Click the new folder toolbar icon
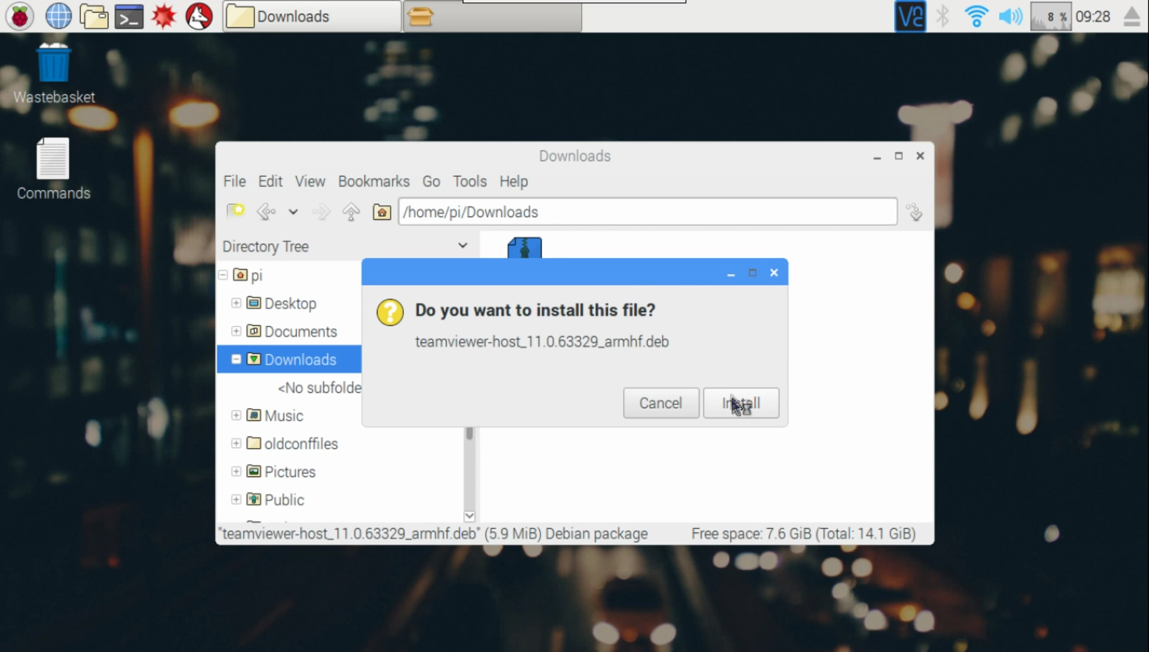 [235, 211]
